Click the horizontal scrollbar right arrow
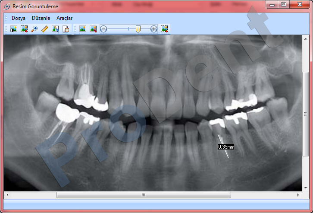The width and height of the screenshot is (313, 213). tap(298, 195)
